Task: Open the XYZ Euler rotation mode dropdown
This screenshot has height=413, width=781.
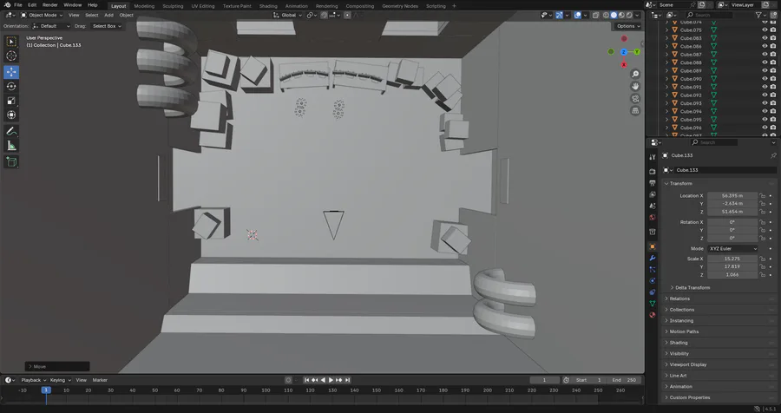Action: pos(732,249)
